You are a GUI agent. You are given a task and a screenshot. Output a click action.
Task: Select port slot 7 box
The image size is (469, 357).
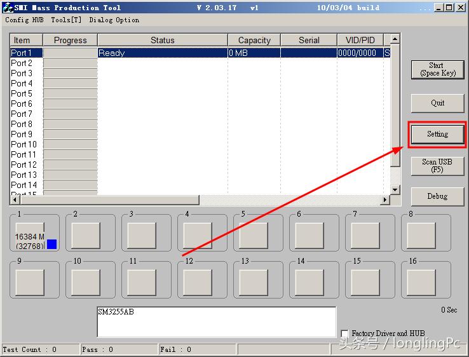point(365,235)
